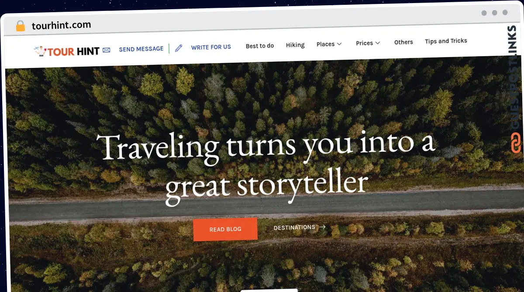The image size is (524, 292).
Task: Click the padlock icon beside tourhint.com
Action: [21, 26]
